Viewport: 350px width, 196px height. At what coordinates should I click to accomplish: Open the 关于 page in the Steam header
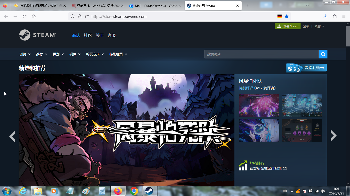100,35
